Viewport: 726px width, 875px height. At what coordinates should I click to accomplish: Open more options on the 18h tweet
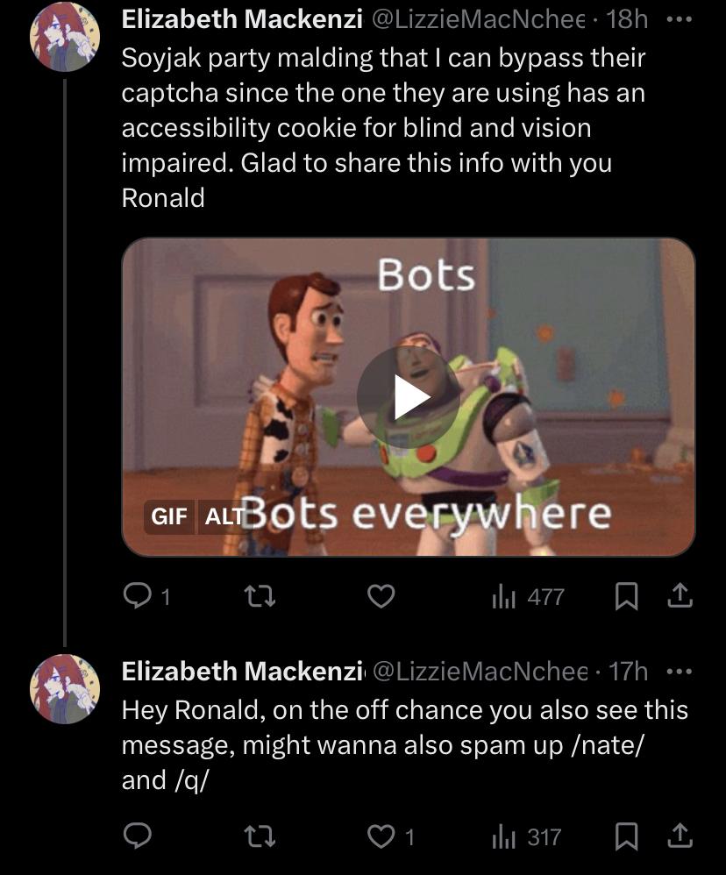(680, 18)
